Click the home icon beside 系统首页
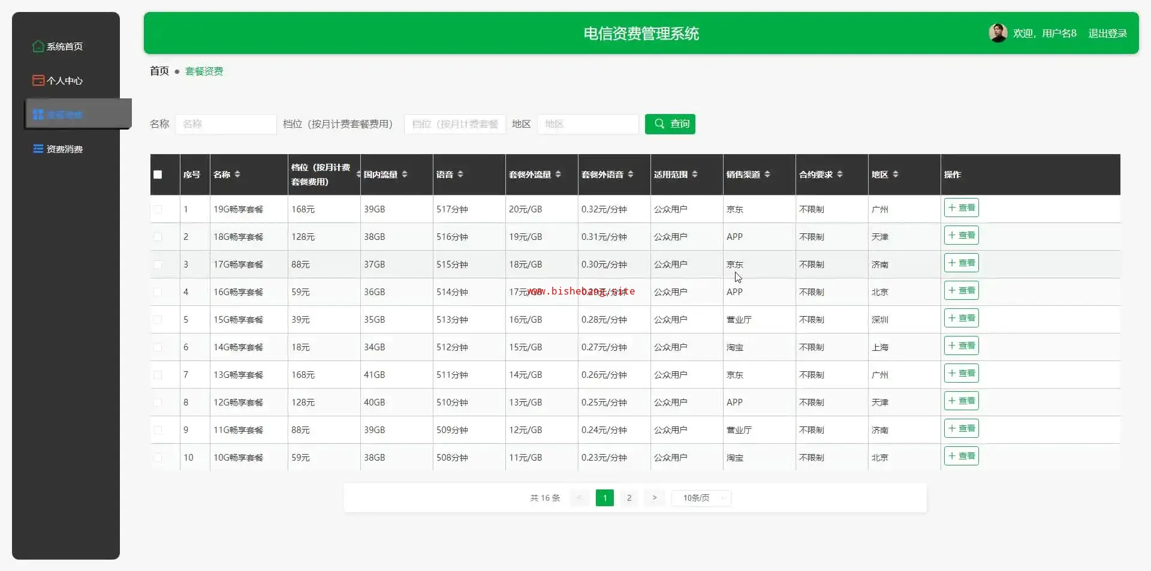1151x571 pixels. click(38, 46)
